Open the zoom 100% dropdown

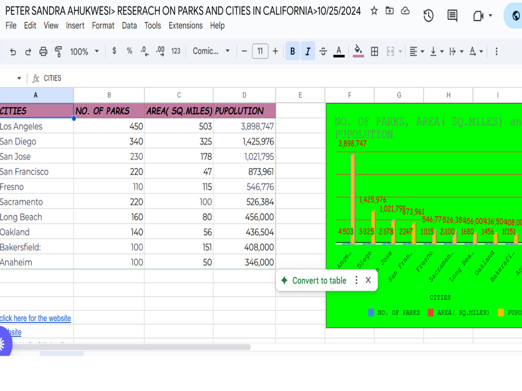point(84,52)
